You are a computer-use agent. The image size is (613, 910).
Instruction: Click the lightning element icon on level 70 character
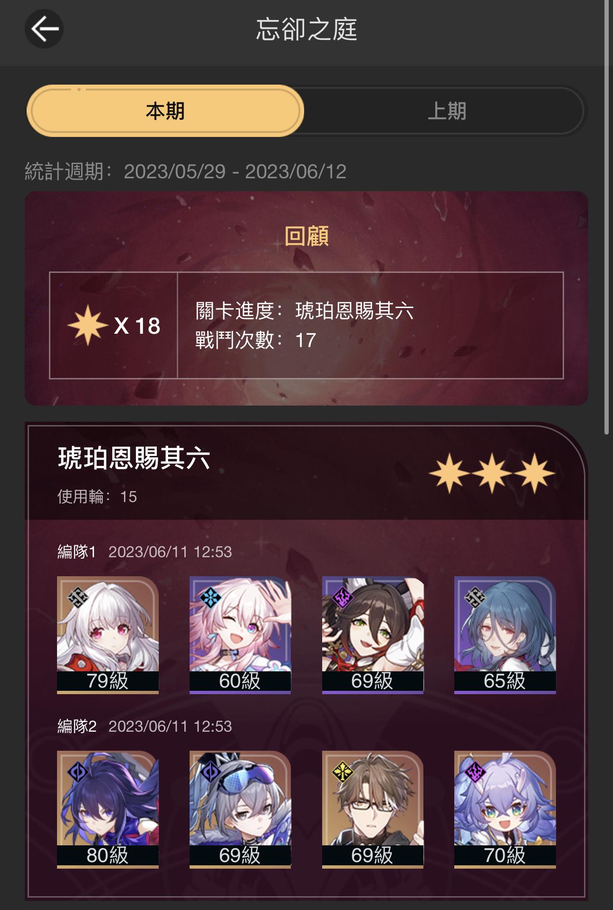(475, 772)
